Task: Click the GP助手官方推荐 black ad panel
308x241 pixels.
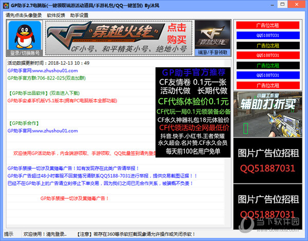Action: (x=193, y=113)
